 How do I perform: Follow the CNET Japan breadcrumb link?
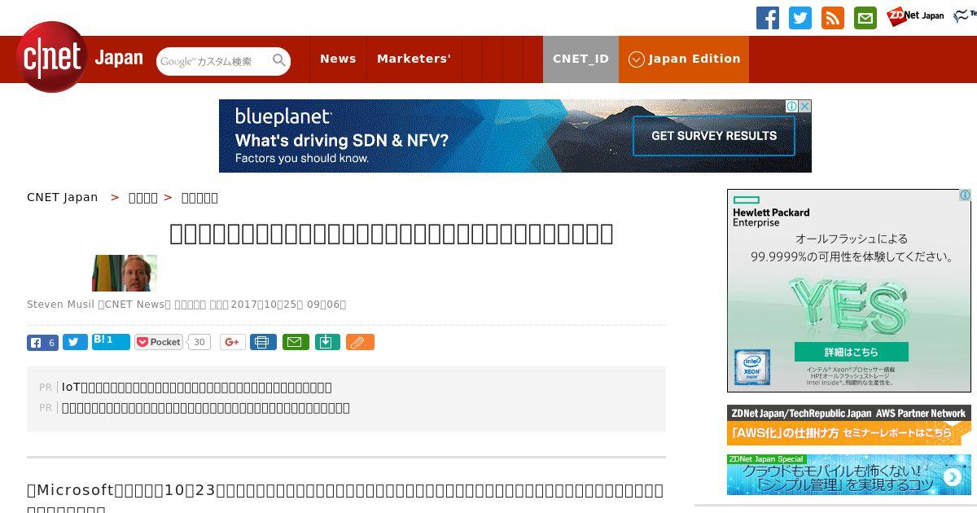tap(63, 197)
